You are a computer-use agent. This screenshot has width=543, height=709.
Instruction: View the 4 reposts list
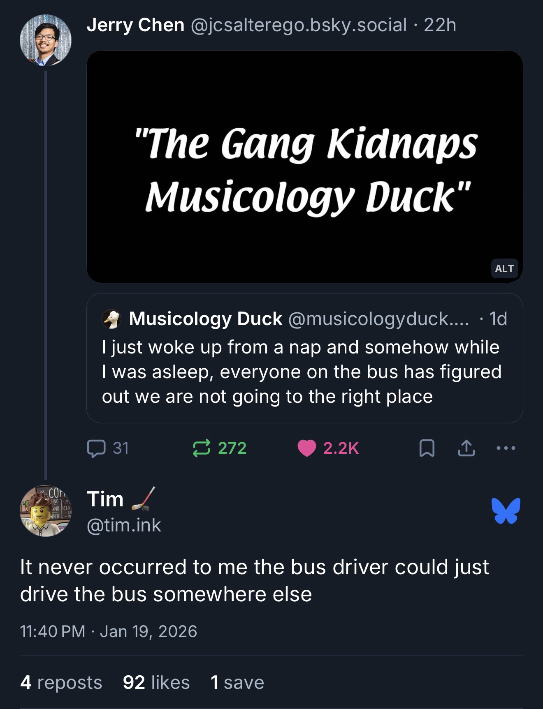coord(61,682)
